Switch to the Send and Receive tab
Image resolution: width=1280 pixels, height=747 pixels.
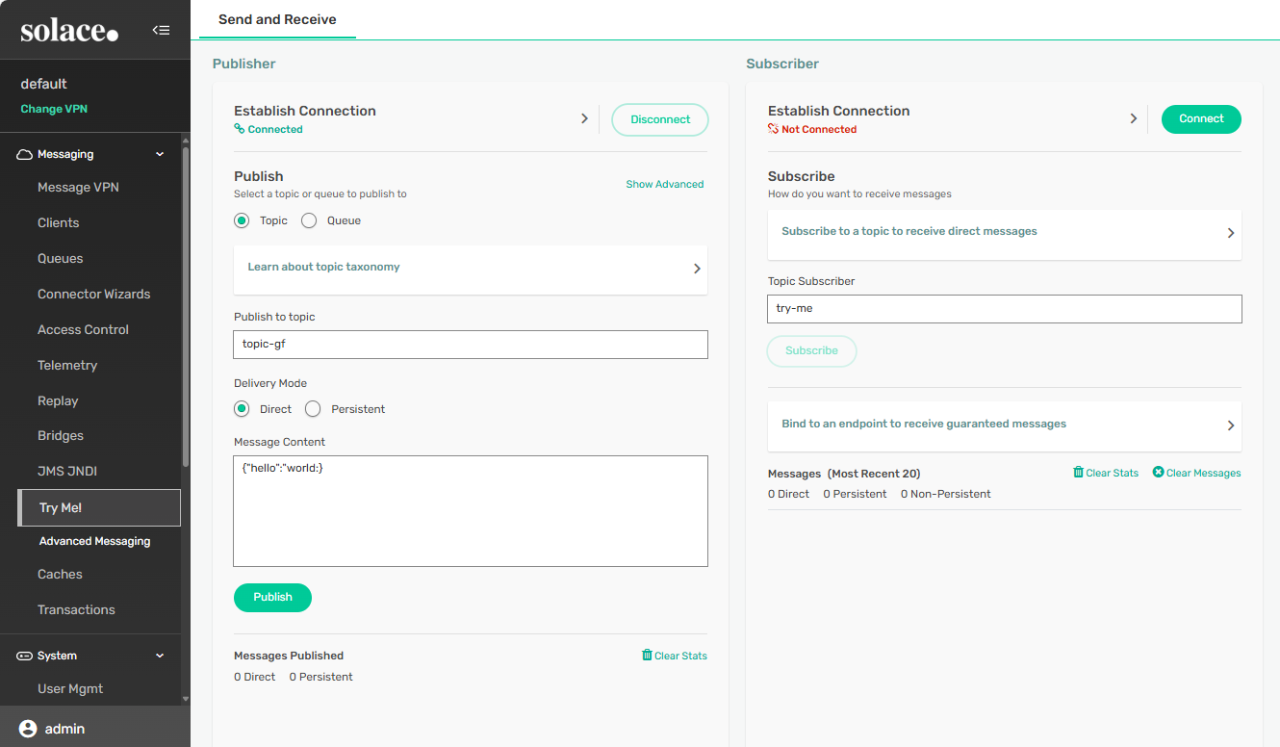click(277, 19)
